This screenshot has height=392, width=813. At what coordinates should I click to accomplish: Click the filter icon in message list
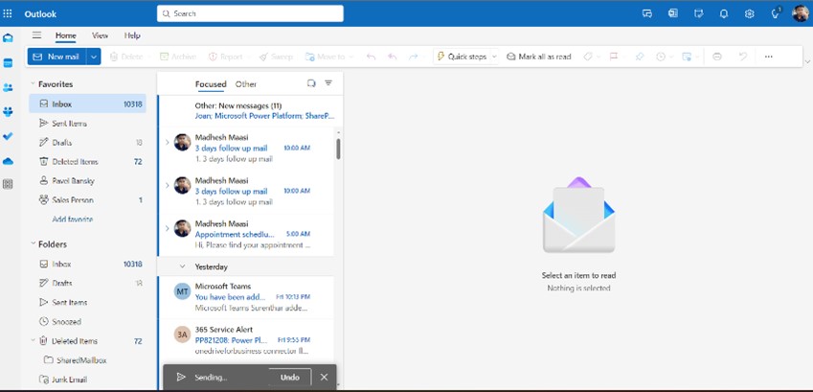tap(328, 83)
